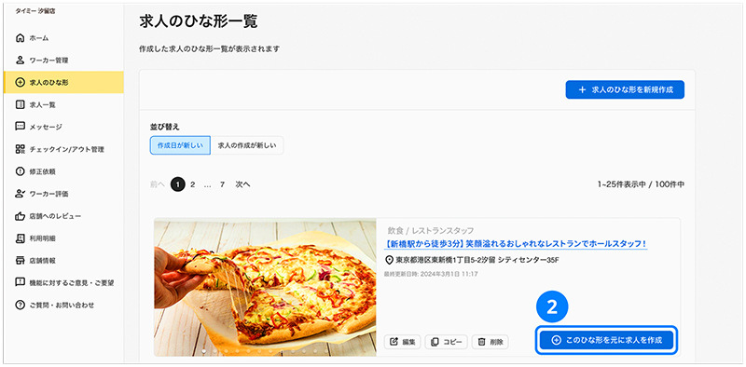Open メッセージ in the sidebar

point(62,127)
